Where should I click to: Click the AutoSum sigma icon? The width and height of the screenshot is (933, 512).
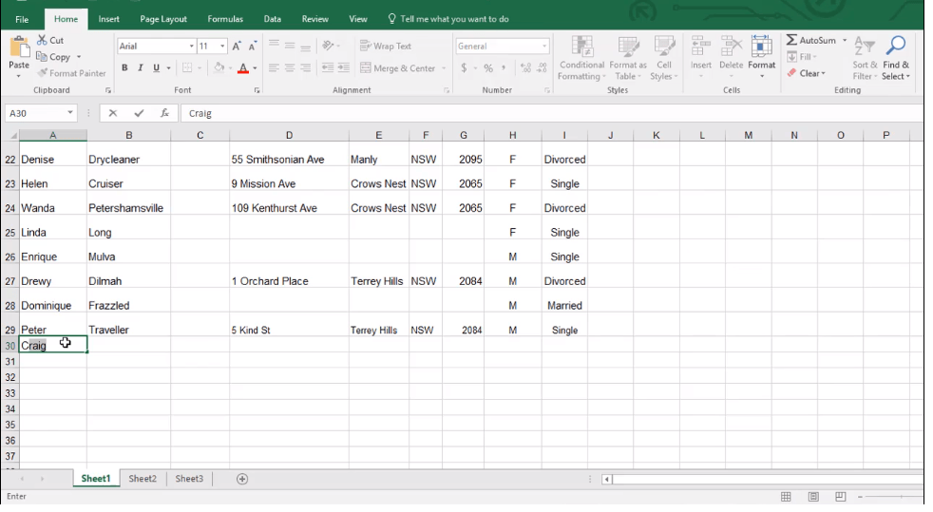click(791, 40)
